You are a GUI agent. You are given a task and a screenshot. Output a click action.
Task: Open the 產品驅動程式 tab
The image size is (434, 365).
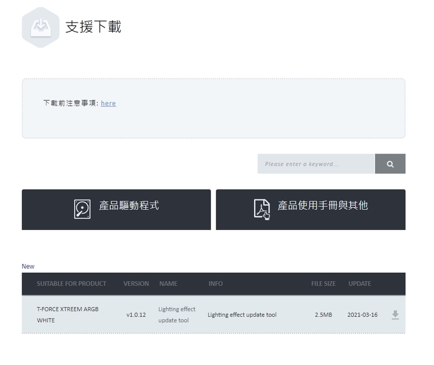coord(116,210)
